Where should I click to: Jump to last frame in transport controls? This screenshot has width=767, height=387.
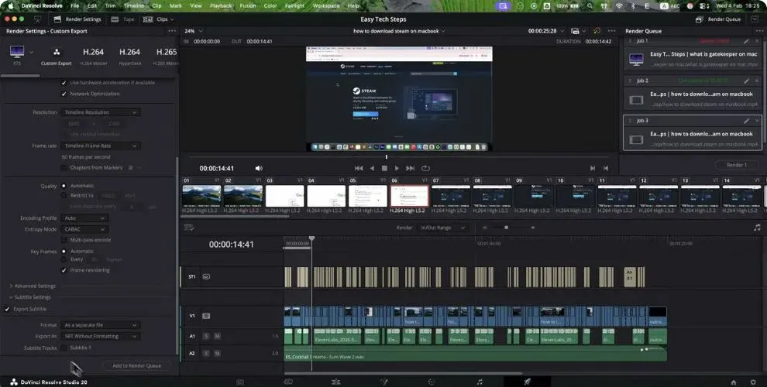pyautogui.click(x=411, y=168)
